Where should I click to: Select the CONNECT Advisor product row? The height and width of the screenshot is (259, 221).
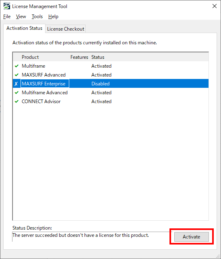click(x=111, y=102)
